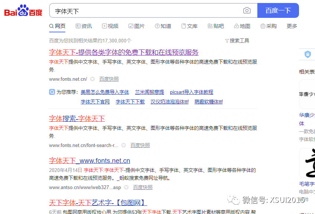Expand dropdown arrow beside antso.cn URL
Viewport: 315px width, 214px height.
[126, 187]
